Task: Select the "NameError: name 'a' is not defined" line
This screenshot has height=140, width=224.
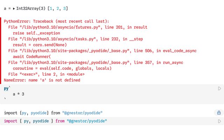Action: pos(42,80)
